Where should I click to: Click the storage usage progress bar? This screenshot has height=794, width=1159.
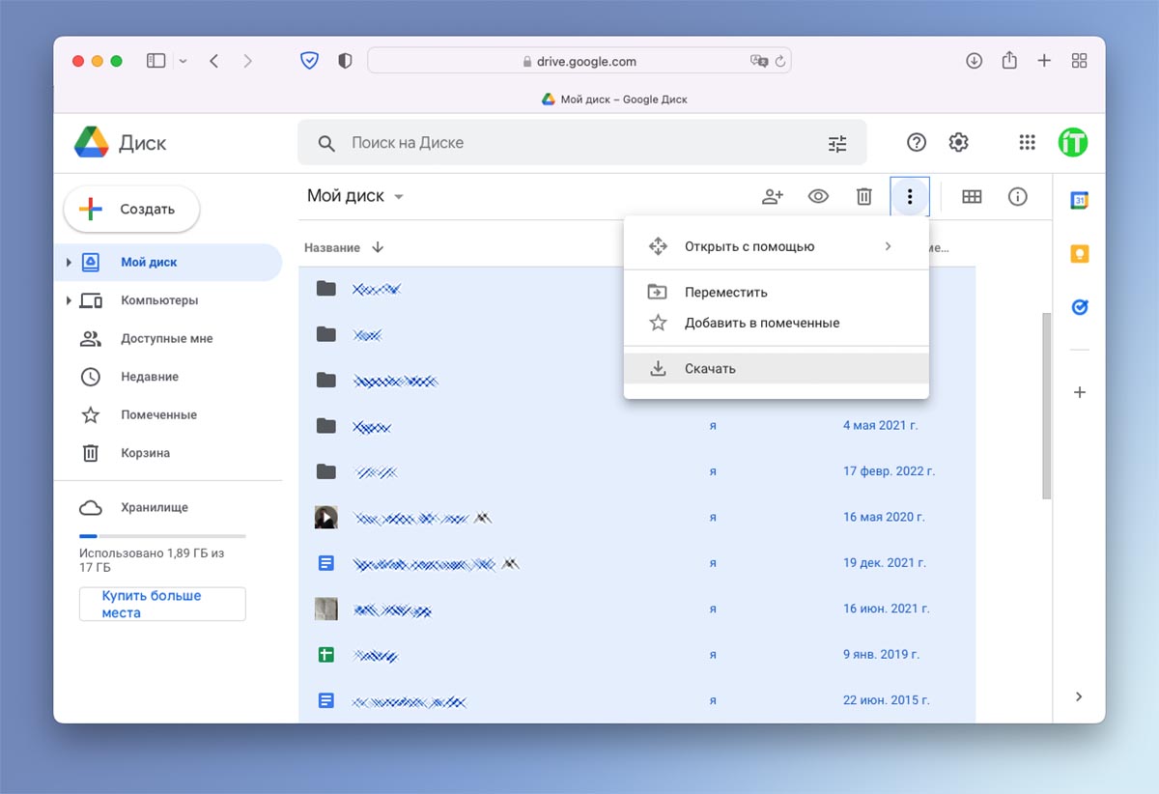pyautogui.click(x=162, y=535)
